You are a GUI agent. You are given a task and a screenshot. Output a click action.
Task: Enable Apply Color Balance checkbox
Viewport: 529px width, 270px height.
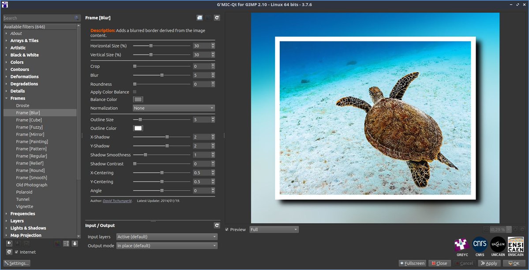135,92
